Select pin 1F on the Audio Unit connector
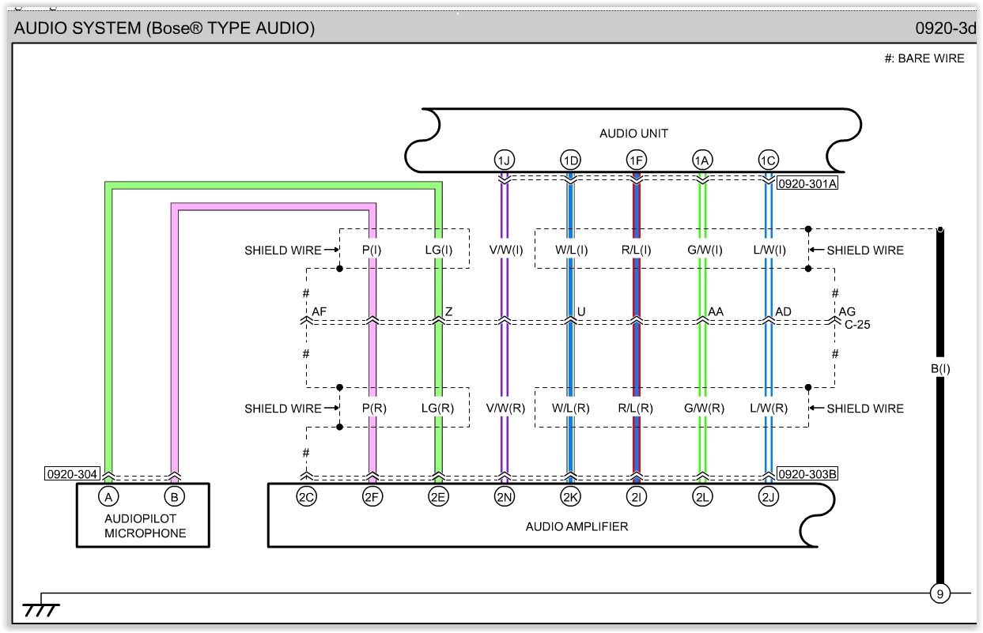The width and height of the screenshot is (983, 633). (636, 160)
